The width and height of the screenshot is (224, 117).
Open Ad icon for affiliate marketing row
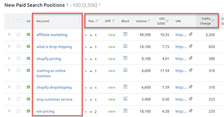pyautogui.click(x=28, y=34)
